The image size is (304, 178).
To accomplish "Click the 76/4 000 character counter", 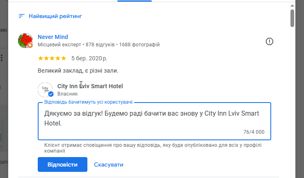I will pos(254,132).
